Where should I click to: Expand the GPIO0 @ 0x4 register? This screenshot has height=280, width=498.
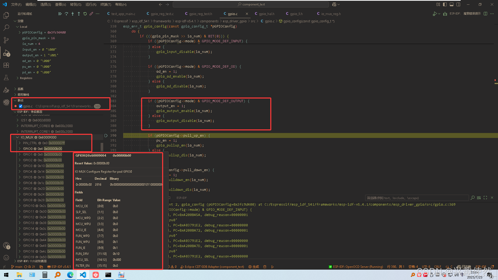pyautogui.click(x=19, y=149)
